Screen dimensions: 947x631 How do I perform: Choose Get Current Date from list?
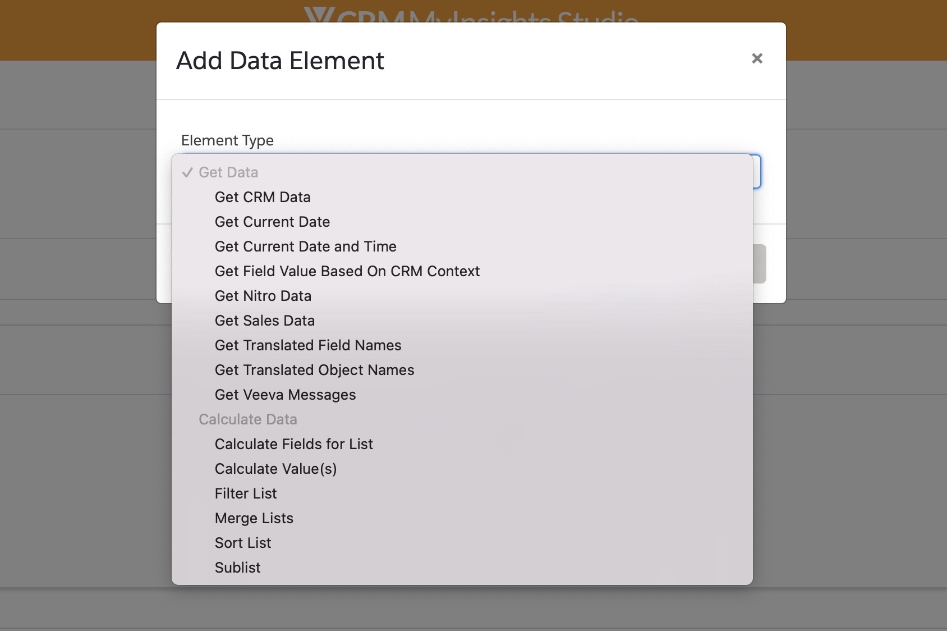[272, 222]
